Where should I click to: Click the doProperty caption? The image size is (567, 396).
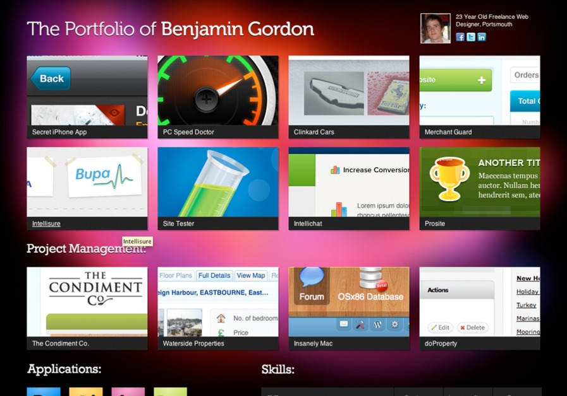click(x=441, y=343)
